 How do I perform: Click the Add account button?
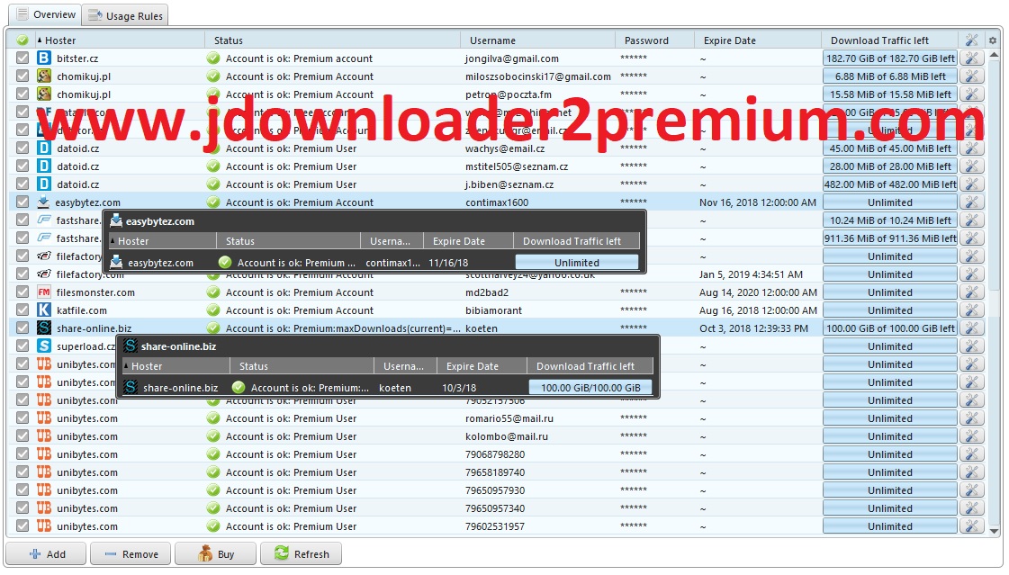[x=46, y=553]
